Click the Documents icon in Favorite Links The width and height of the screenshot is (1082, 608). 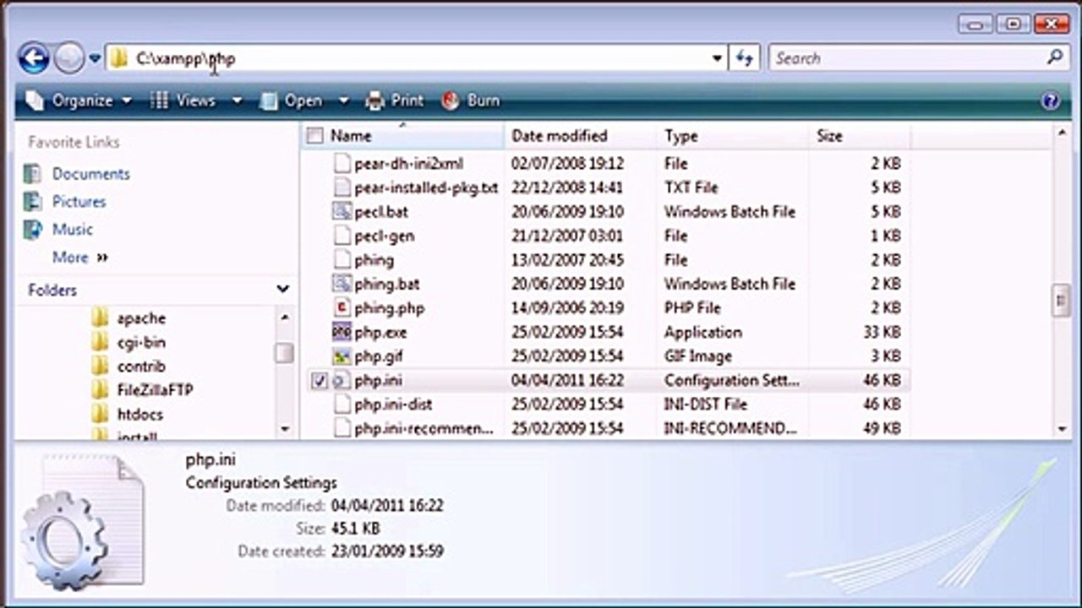pos(33,174)
